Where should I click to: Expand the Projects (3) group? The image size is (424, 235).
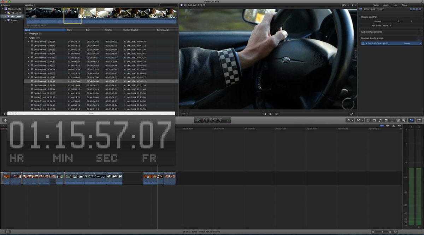click(x=26, y=34)
